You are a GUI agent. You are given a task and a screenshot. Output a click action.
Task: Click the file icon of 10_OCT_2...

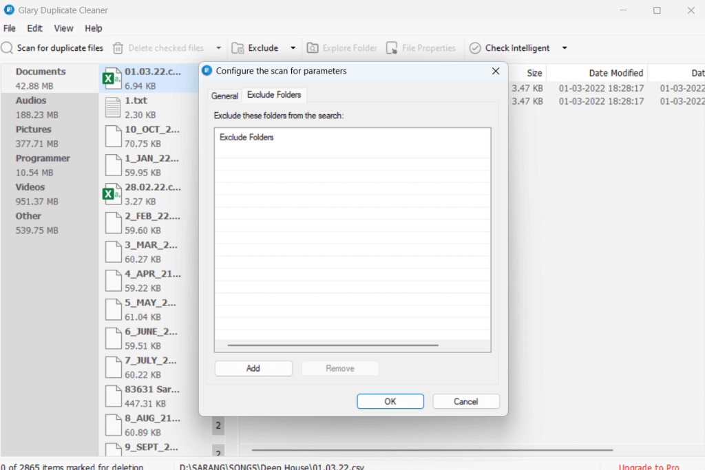[x=113, y=136]
